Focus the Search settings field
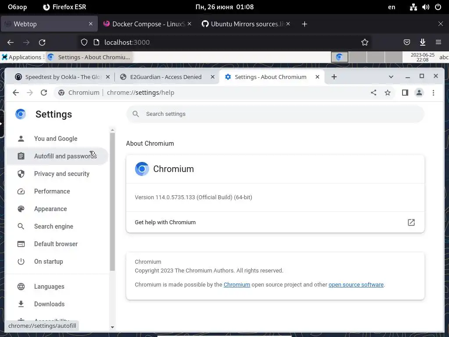The width and height of the screenshot is (449, 337). point(275,114)
